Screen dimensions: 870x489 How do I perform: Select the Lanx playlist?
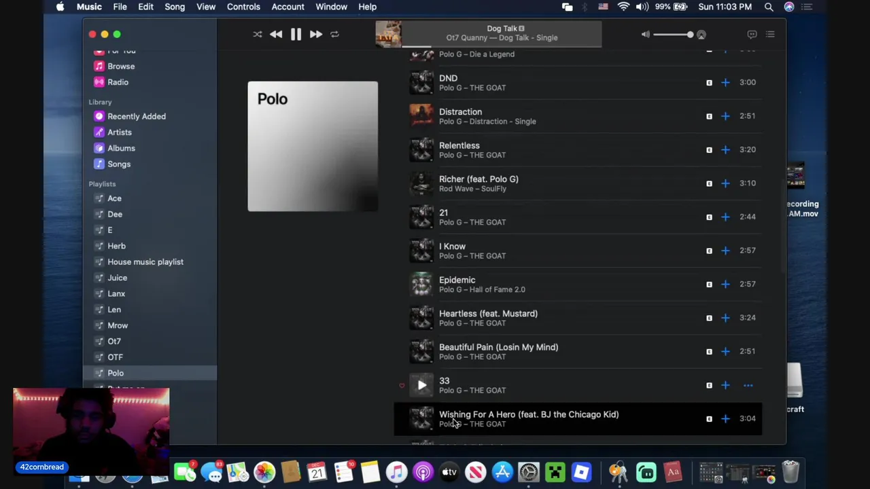116,293
